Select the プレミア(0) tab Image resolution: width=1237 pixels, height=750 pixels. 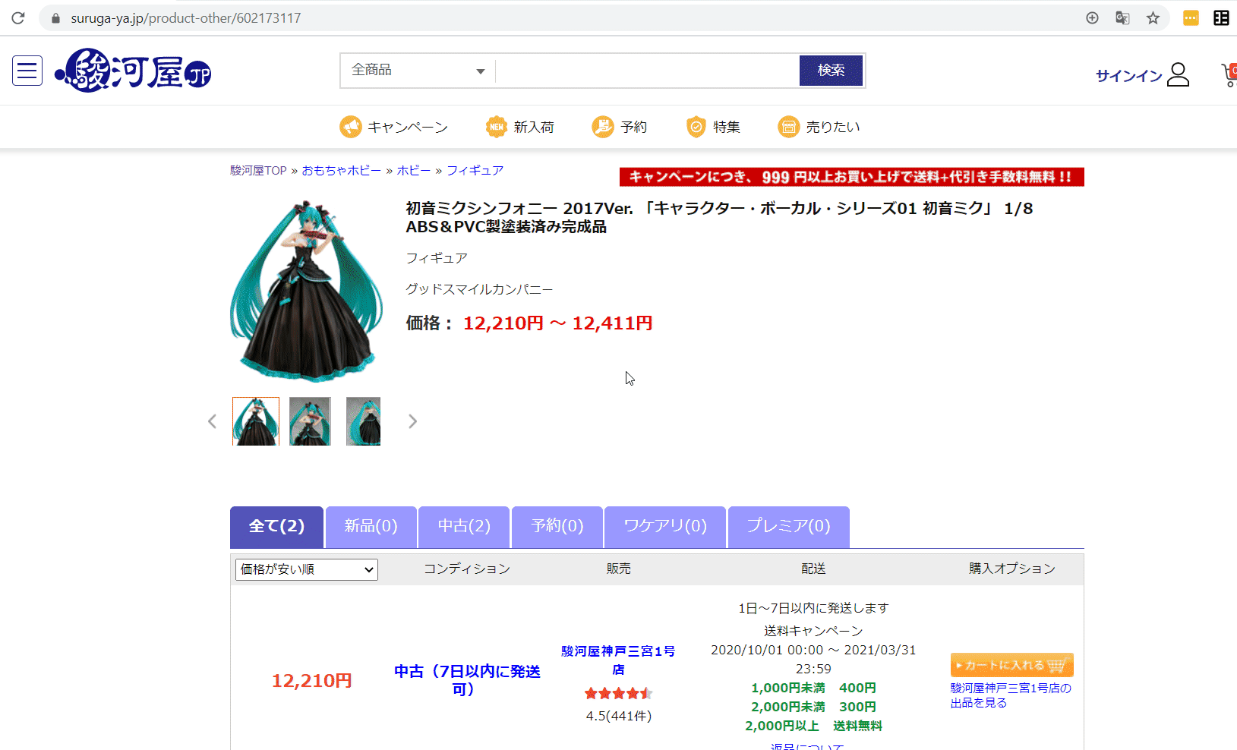click(x=788, y=527)
